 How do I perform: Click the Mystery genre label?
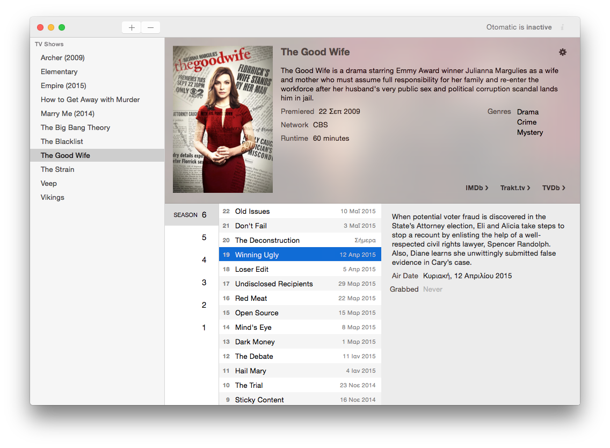click(530, 132)
